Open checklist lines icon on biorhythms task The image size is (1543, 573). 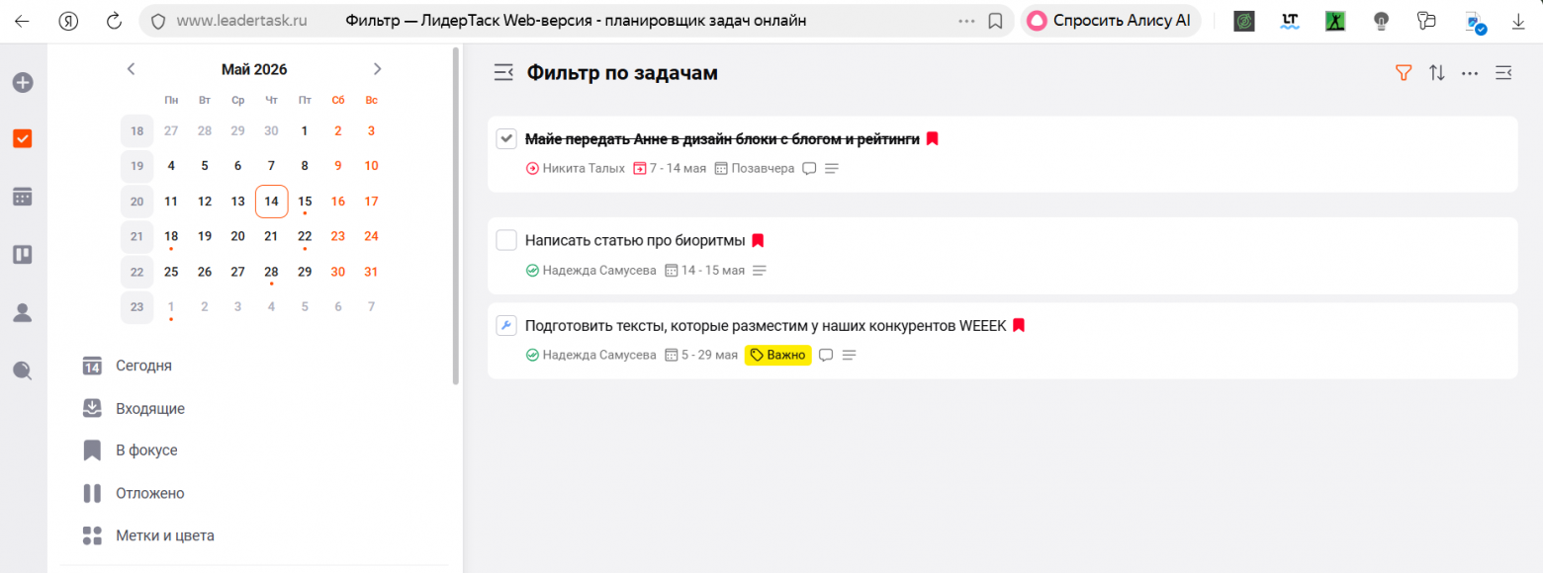coord(760,271)
